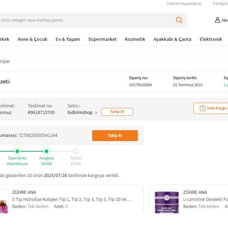Click the Sipariş tarihi label
Viewport: 228px width, 228px height.
pos(185,78)
